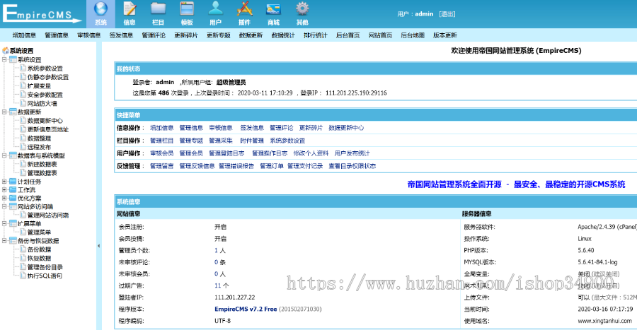This screenshot has width=637, height=330.
Task: Collapse the sidebar with the arrow handle
Action: [98, 246]
